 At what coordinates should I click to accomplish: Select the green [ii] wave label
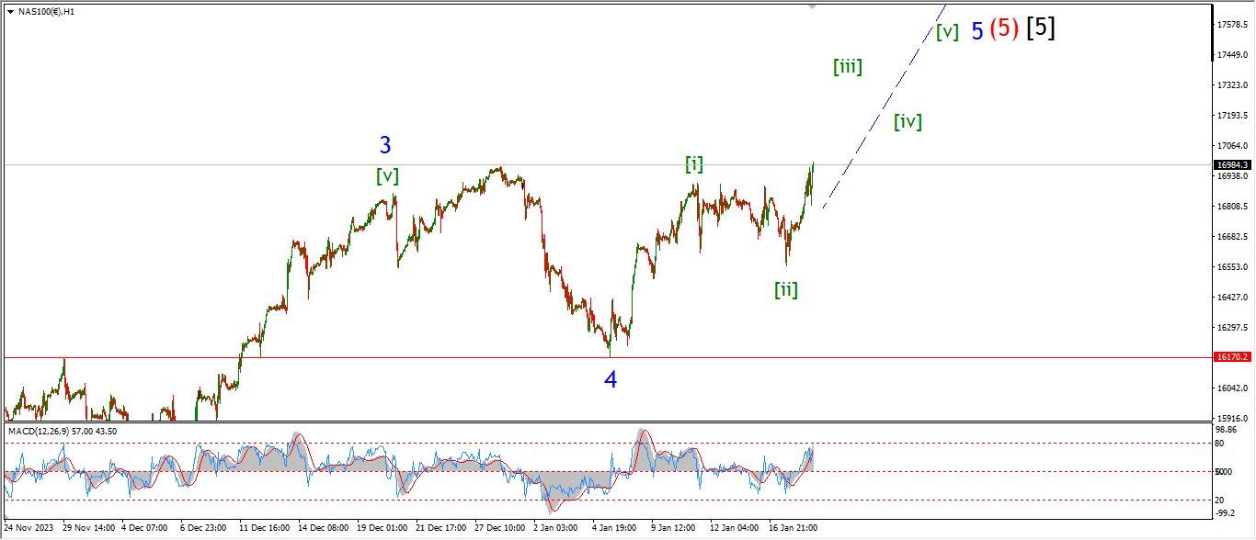pos(785,290)
